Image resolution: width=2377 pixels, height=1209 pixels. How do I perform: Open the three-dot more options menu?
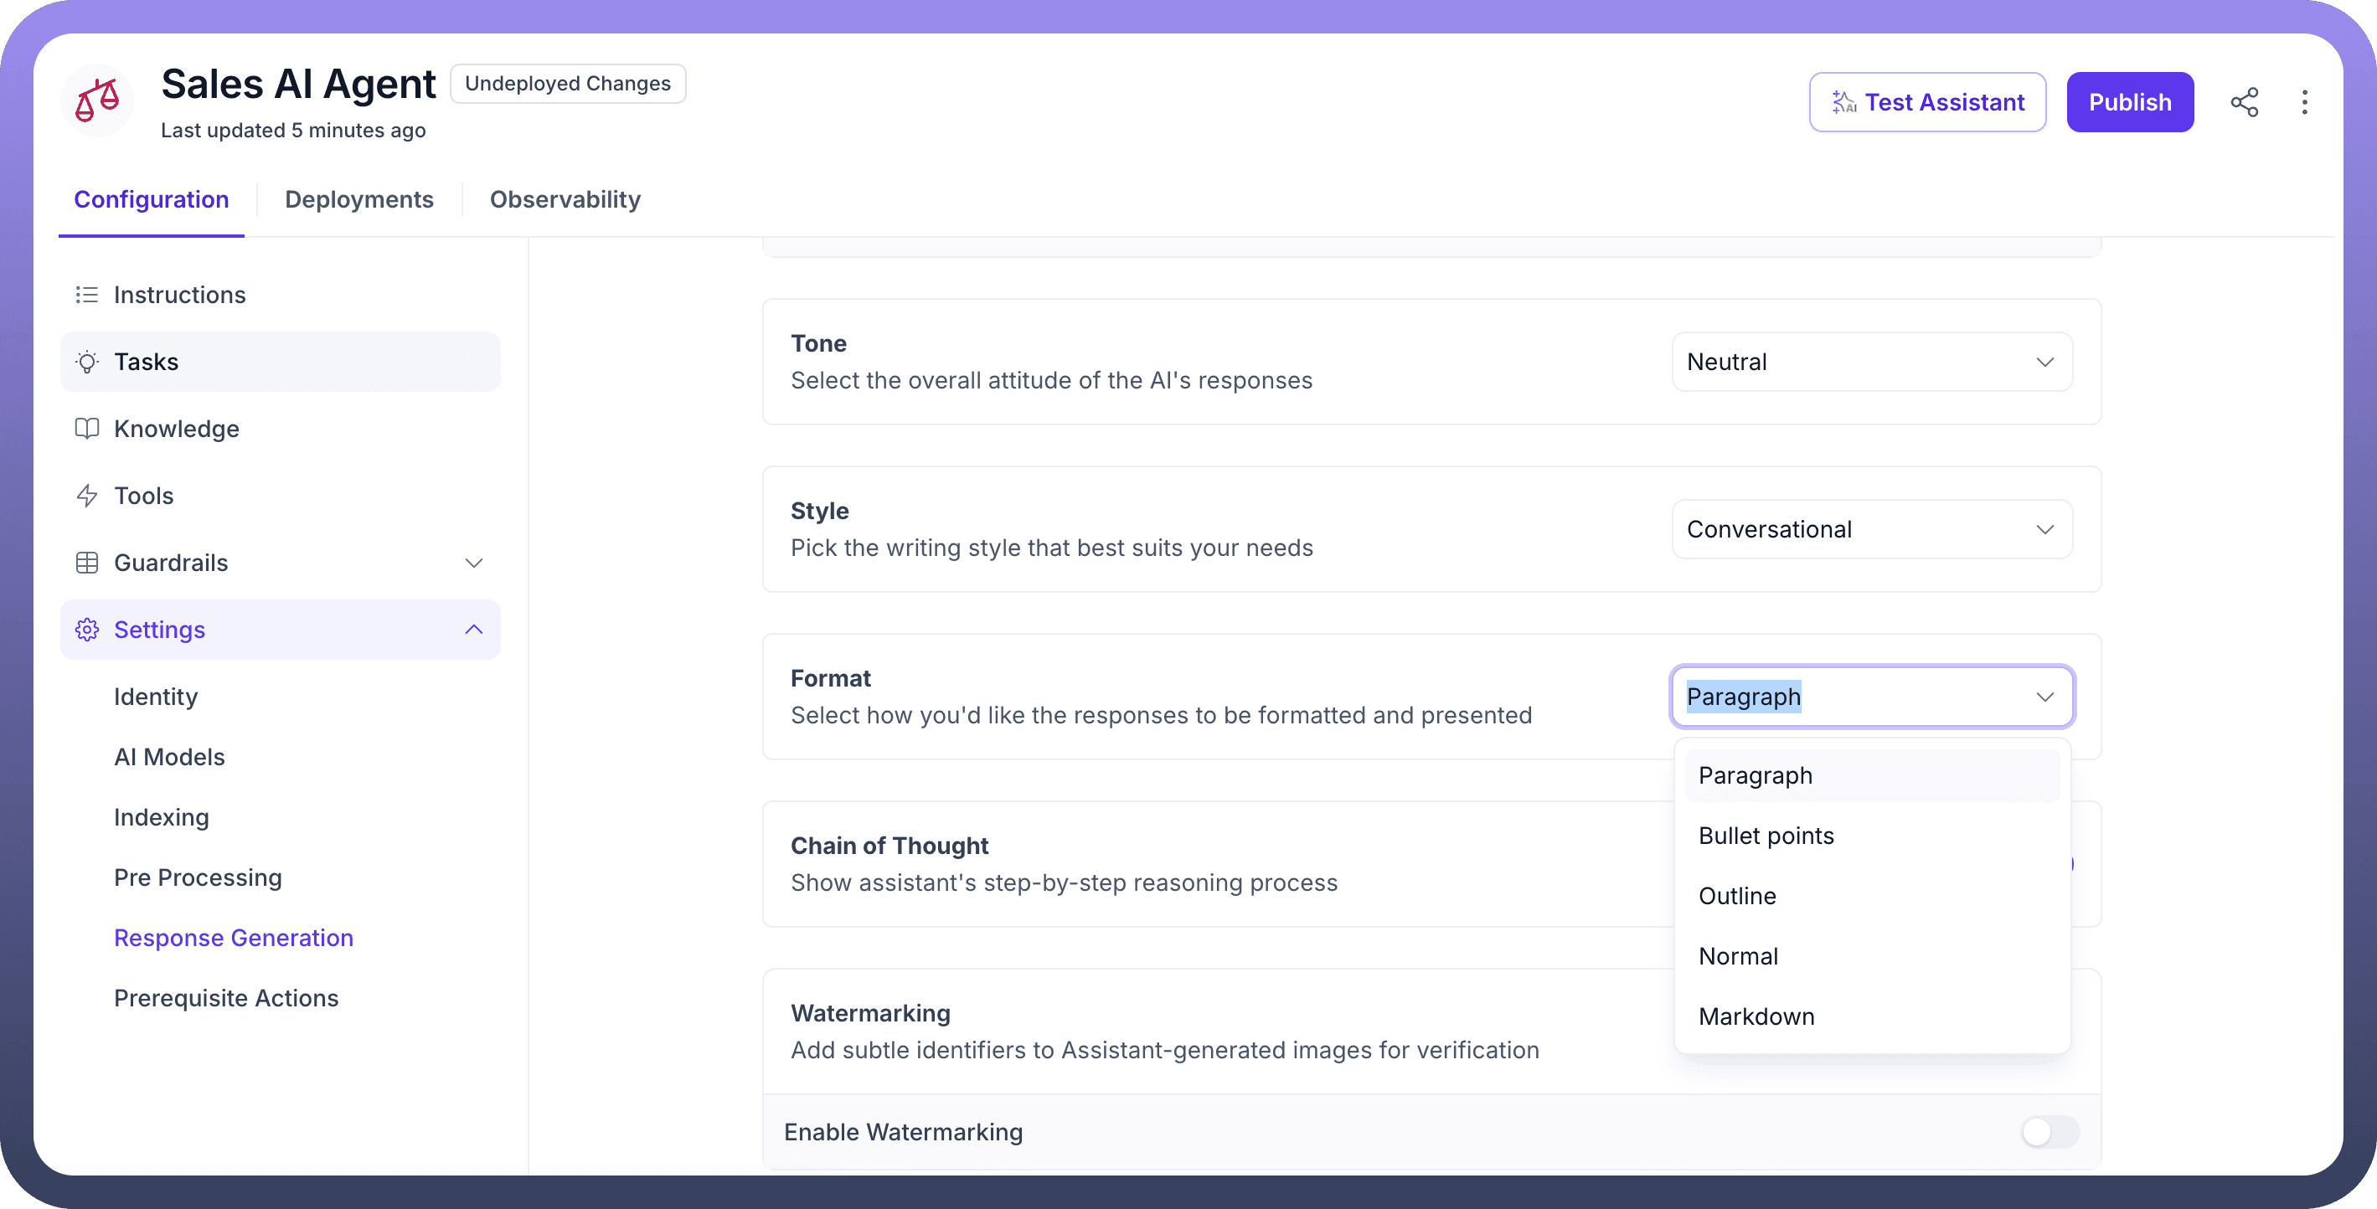2304,102
